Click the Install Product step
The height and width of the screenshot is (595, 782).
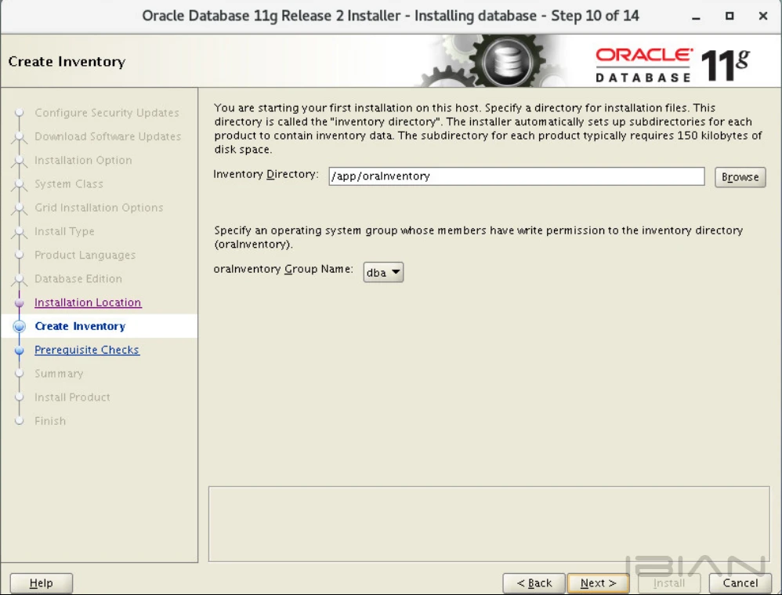72,397
